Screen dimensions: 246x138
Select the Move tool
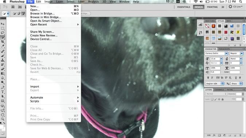tap(3, 24)
